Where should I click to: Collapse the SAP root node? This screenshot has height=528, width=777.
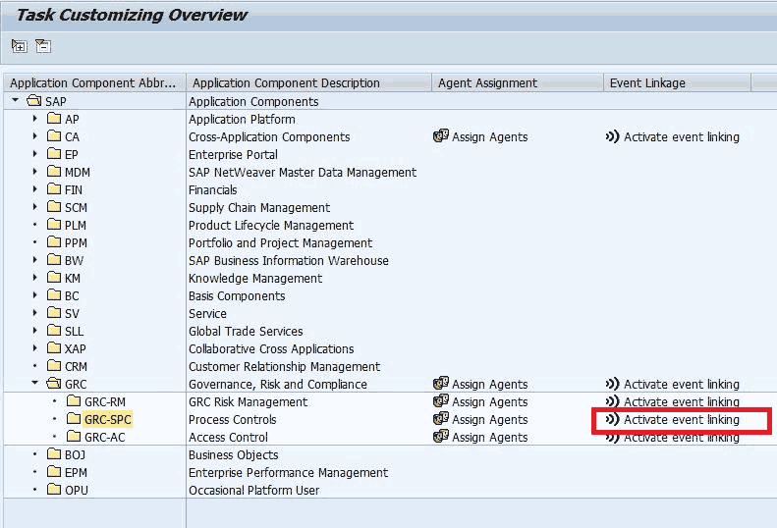pos(16,101)
